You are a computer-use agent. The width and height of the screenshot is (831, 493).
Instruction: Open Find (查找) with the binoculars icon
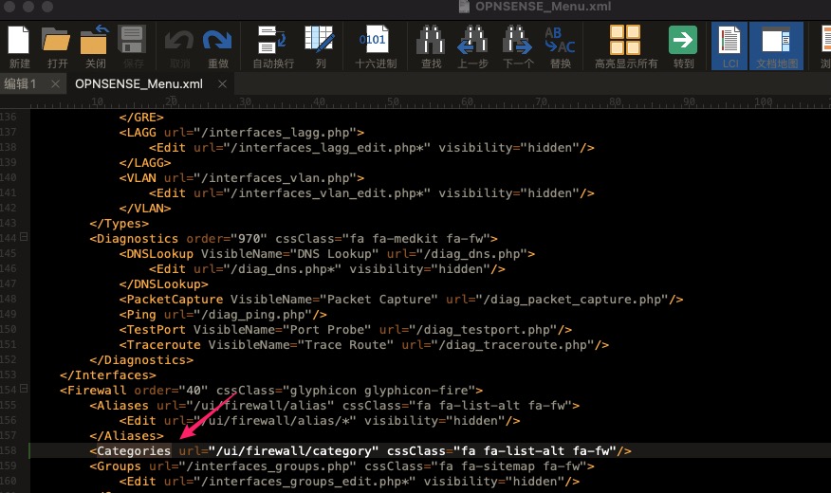point(432,42)
